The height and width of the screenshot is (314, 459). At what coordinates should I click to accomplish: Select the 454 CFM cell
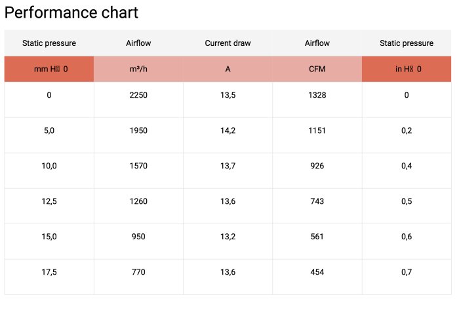click(x=317, y=272)
